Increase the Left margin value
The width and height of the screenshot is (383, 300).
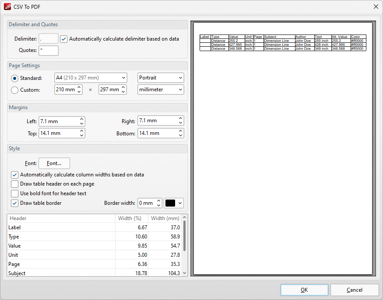coord(81,119)
